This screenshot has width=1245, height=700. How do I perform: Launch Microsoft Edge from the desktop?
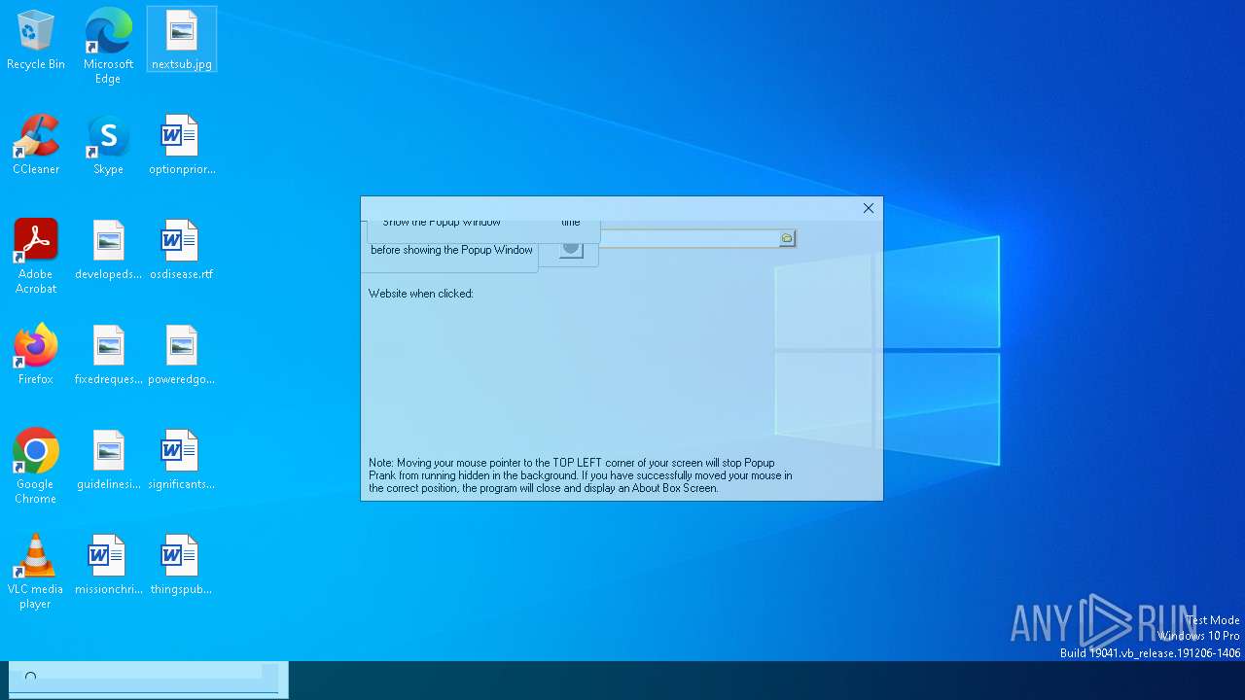[108, 46]
